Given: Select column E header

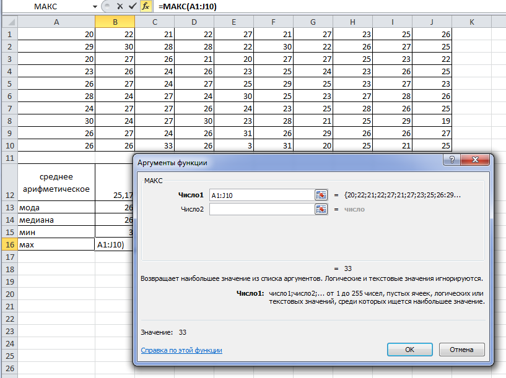Looking at the screenshot, I should [x=234, y=22].
